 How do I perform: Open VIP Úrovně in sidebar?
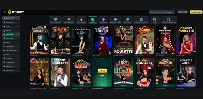point(11,71)
